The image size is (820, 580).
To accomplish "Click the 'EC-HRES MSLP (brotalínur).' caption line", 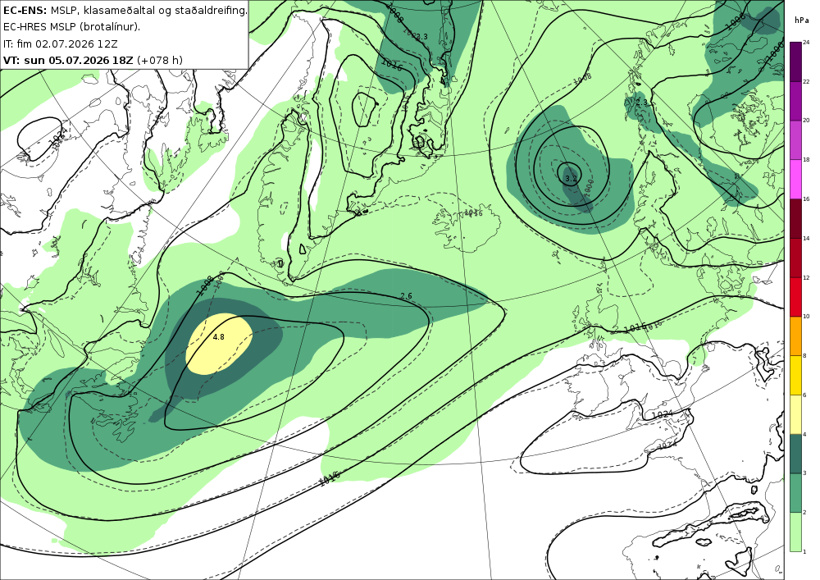I will (x=71, y=27).
